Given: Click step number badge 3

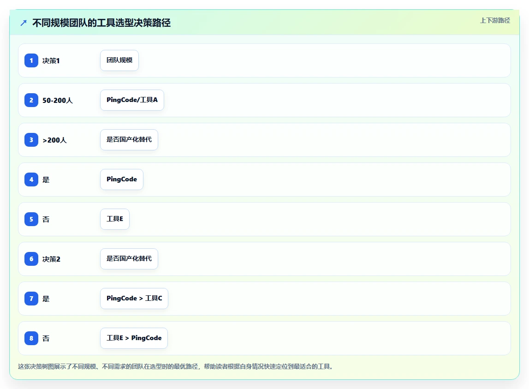Looking at the screenshot, I should (x=31, y=140).
